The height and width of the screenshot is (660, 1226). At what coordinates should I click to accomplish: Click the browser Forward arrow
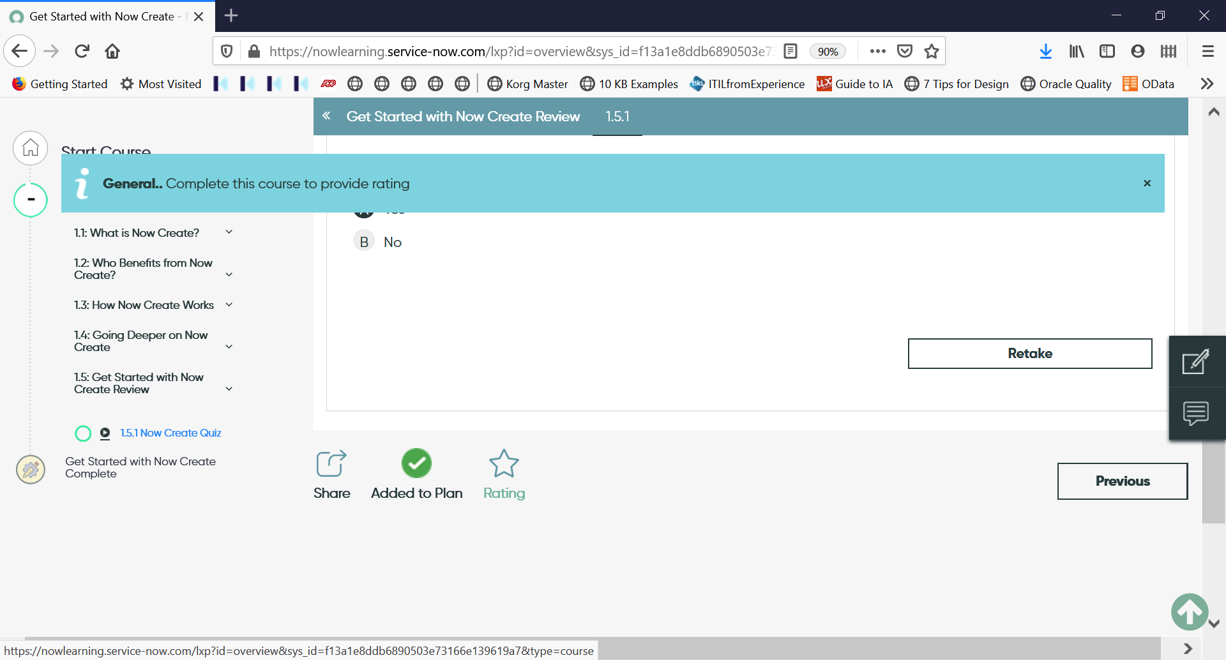pyautogui.click(x=51, y=51)
